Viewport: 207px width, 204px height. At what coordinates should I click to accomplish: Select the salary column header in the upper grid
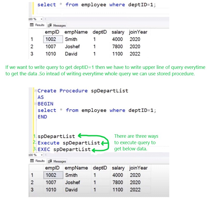pos(119,32)
